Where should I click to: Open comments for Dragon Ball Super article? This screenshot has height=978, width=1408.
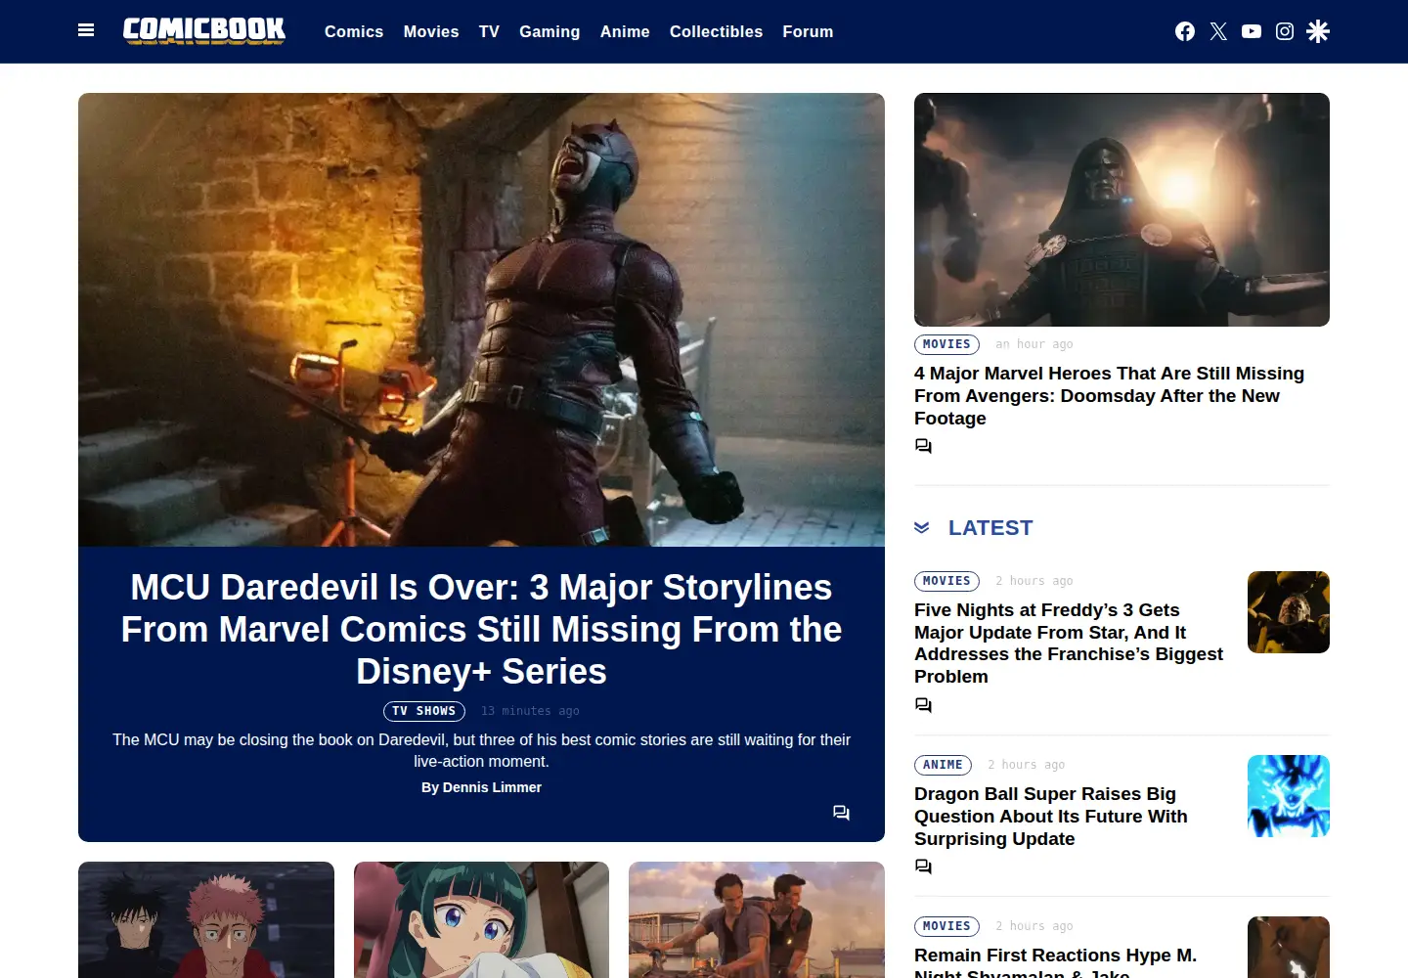point(923,867)
